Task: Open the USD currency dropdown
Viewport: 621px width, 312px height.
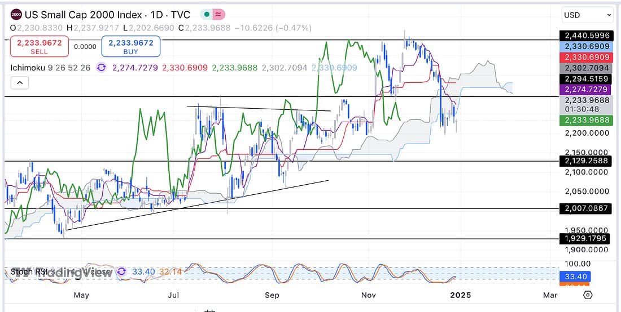Action: pos(587,15)
